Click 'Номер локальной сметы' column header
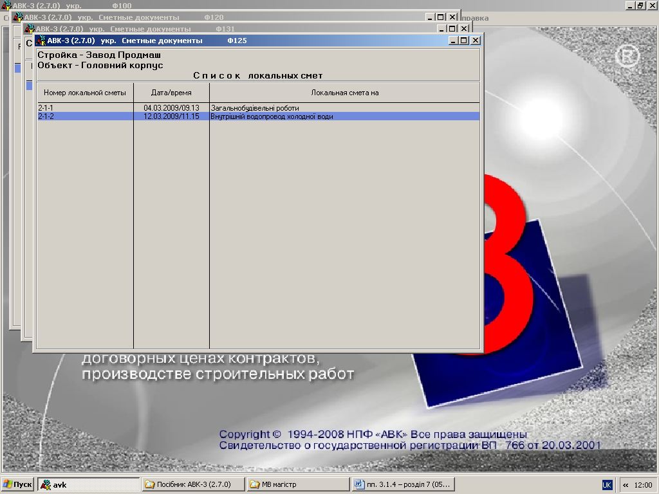Image resolution: width=659 pixels, height=494 pixels. coord(85,93)
